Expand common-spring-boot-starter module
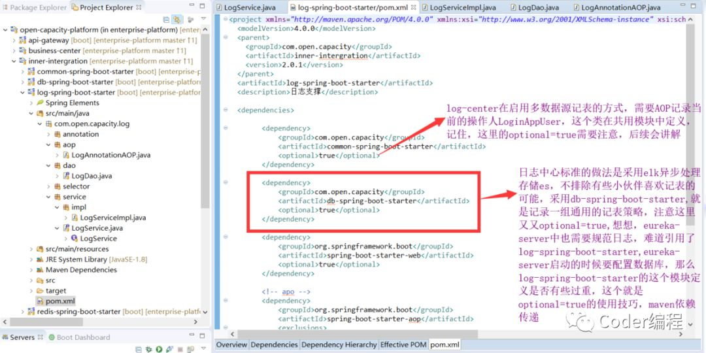 (22, 72)
